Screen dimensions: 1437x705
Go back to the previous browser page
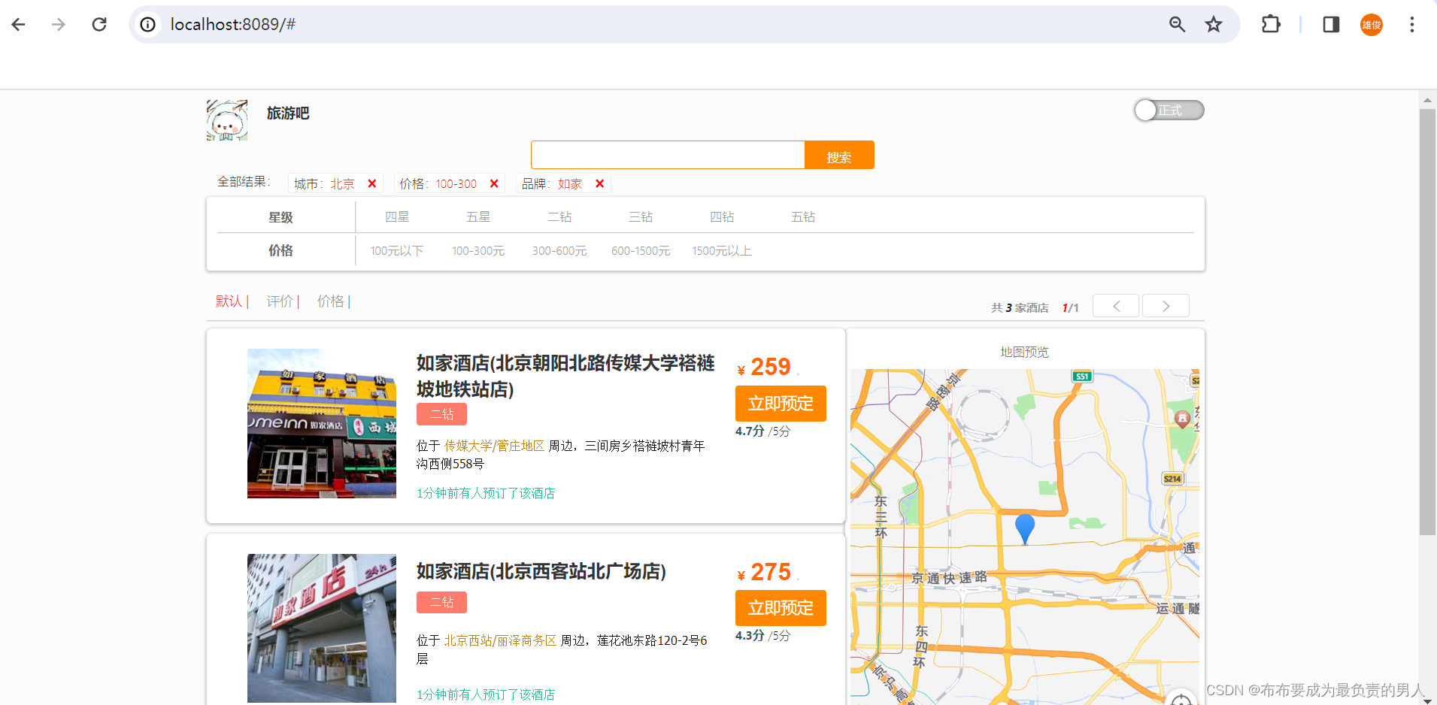point(19,25)
